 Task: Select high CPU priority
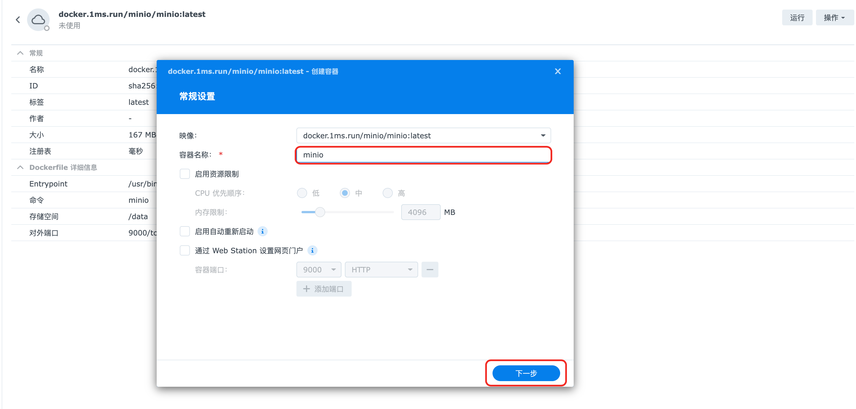click(x=387, y=193)
